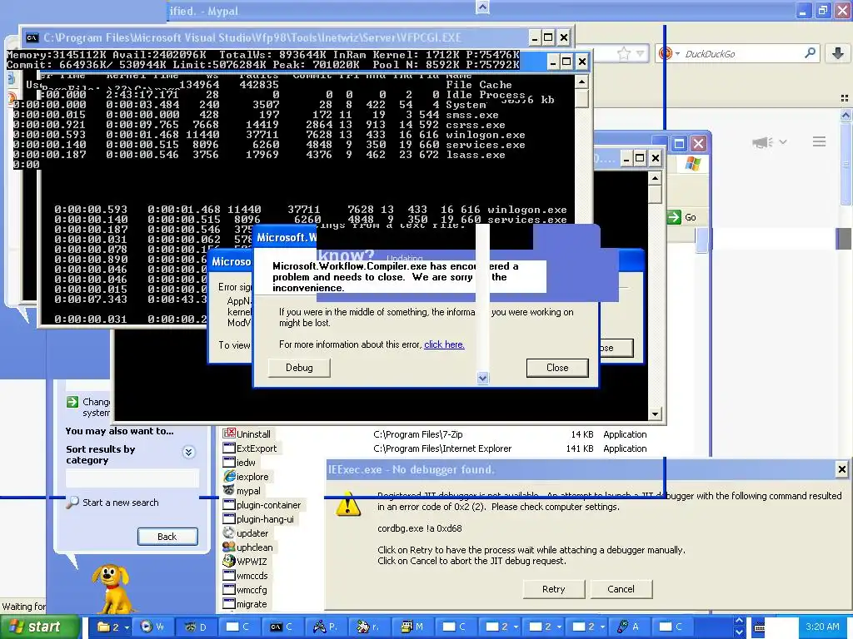Switch to the media player taskbar item
Screen dimensions: 853x639
[153, 627]
